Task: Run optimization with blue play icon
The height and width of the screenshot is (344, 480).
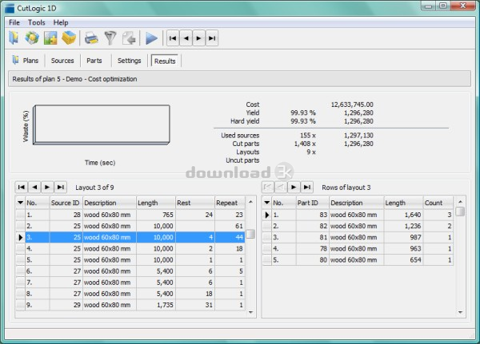Action: (151, 38)
